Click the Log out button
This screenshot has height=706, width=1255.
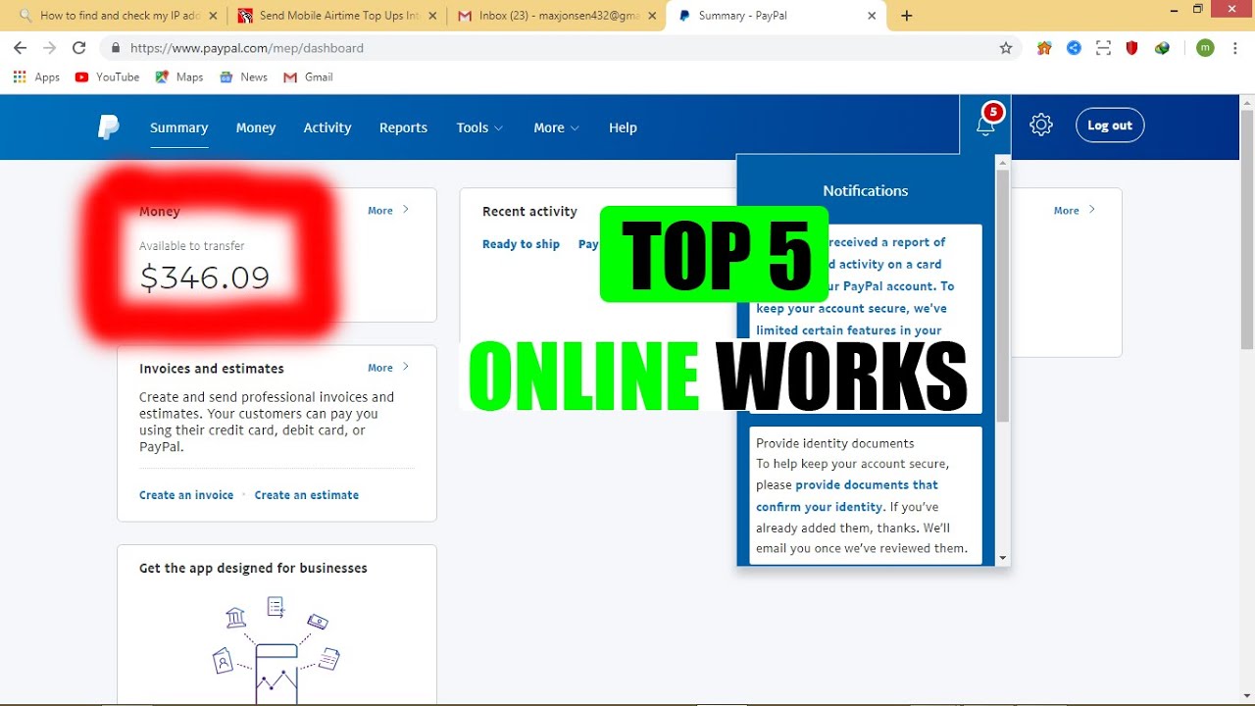[1110, 126]
